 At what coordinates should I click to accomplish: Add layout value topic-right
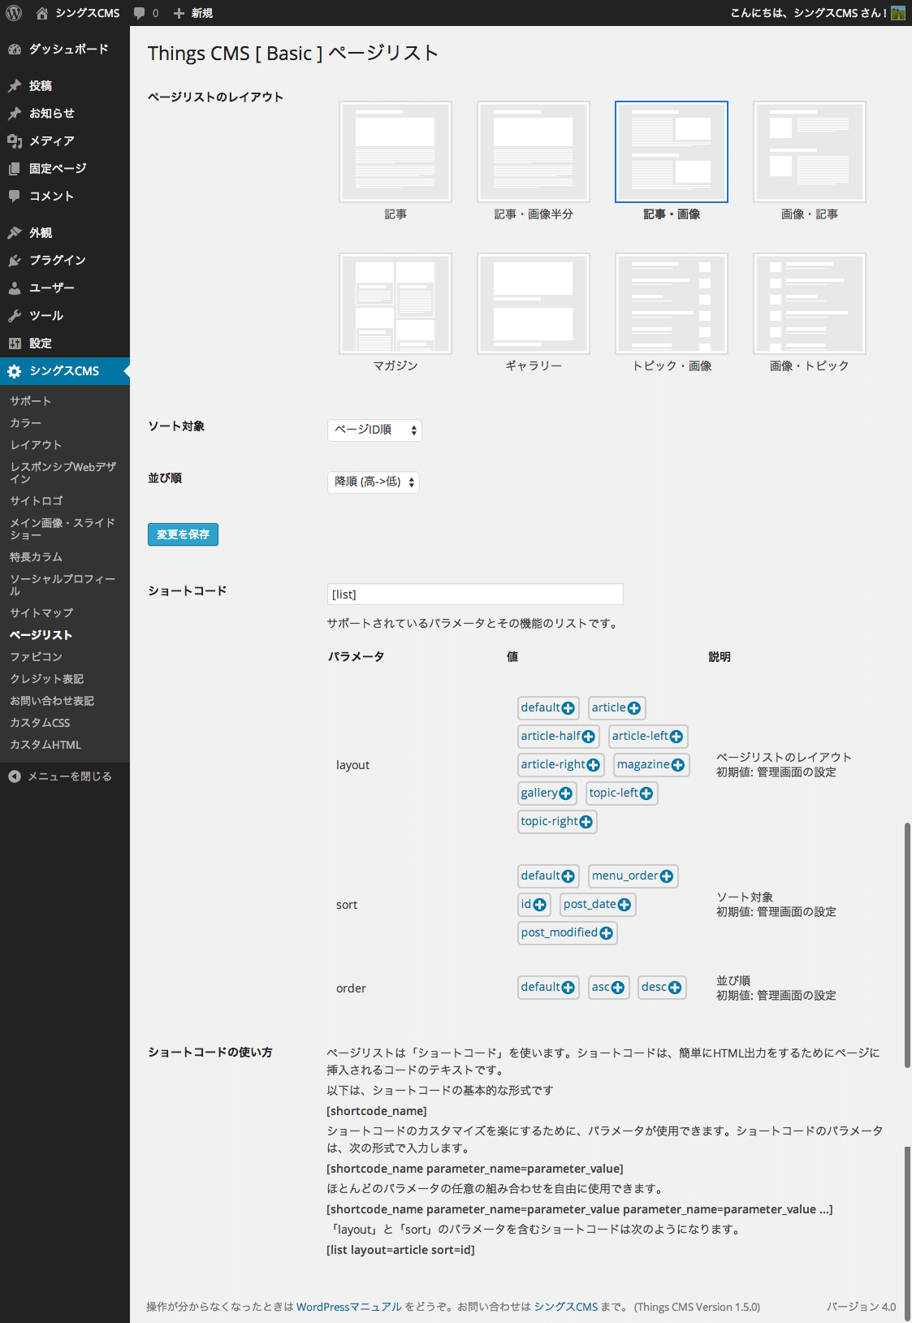(x=557, y=822)
